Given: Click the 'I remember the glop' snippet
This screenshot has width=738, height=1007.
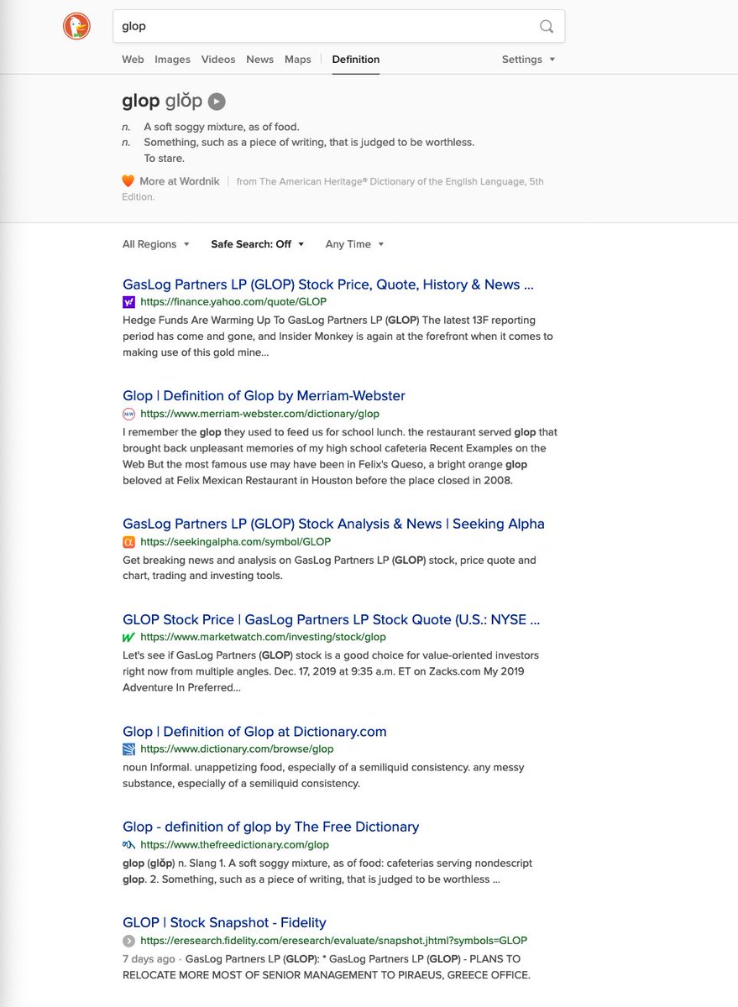Looking at the screenshot, I should pos(340,457).
